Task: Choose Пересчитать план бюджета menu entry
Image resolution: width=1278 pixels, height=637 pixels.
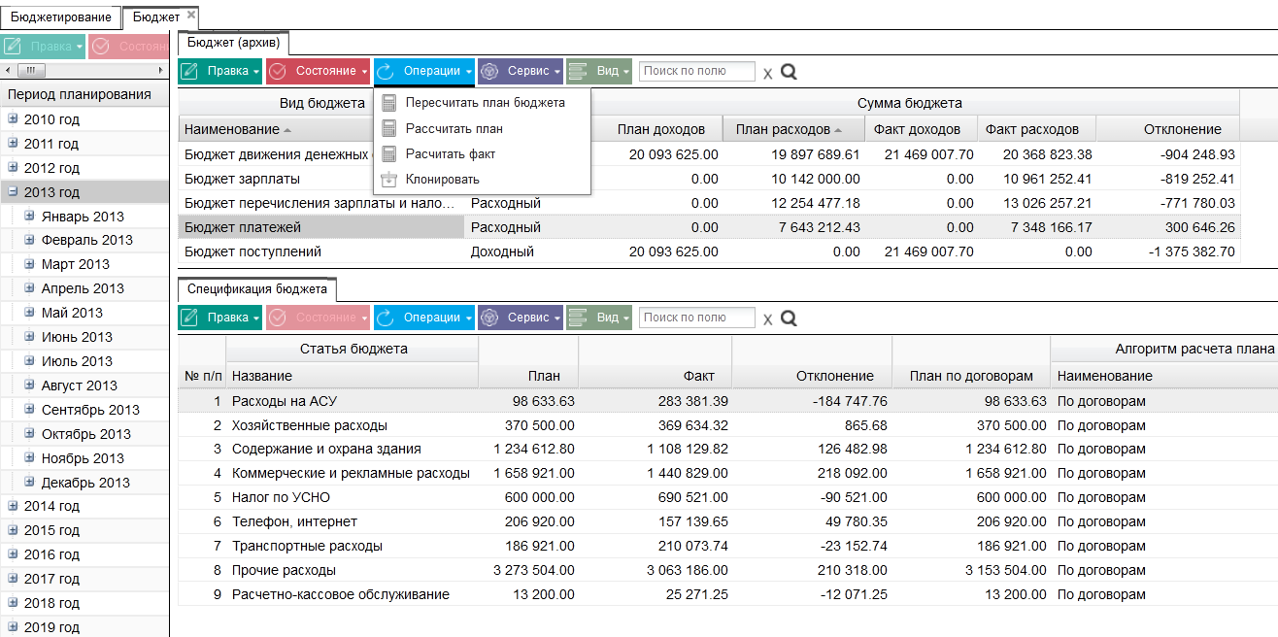Action: (x=483, y=102)
